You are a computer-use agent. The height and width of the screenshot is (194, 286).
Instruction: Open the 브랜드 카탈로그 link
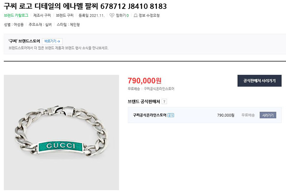[16, 15]
